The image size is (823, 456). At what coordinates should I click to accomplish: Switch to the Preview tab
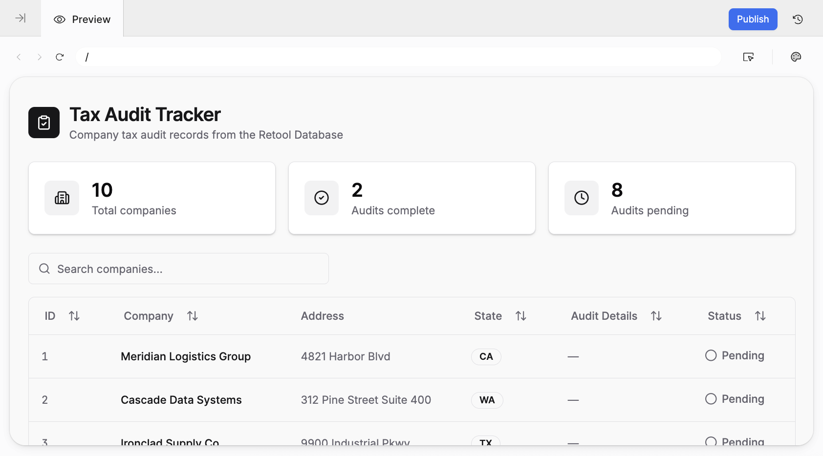[82, 20]
